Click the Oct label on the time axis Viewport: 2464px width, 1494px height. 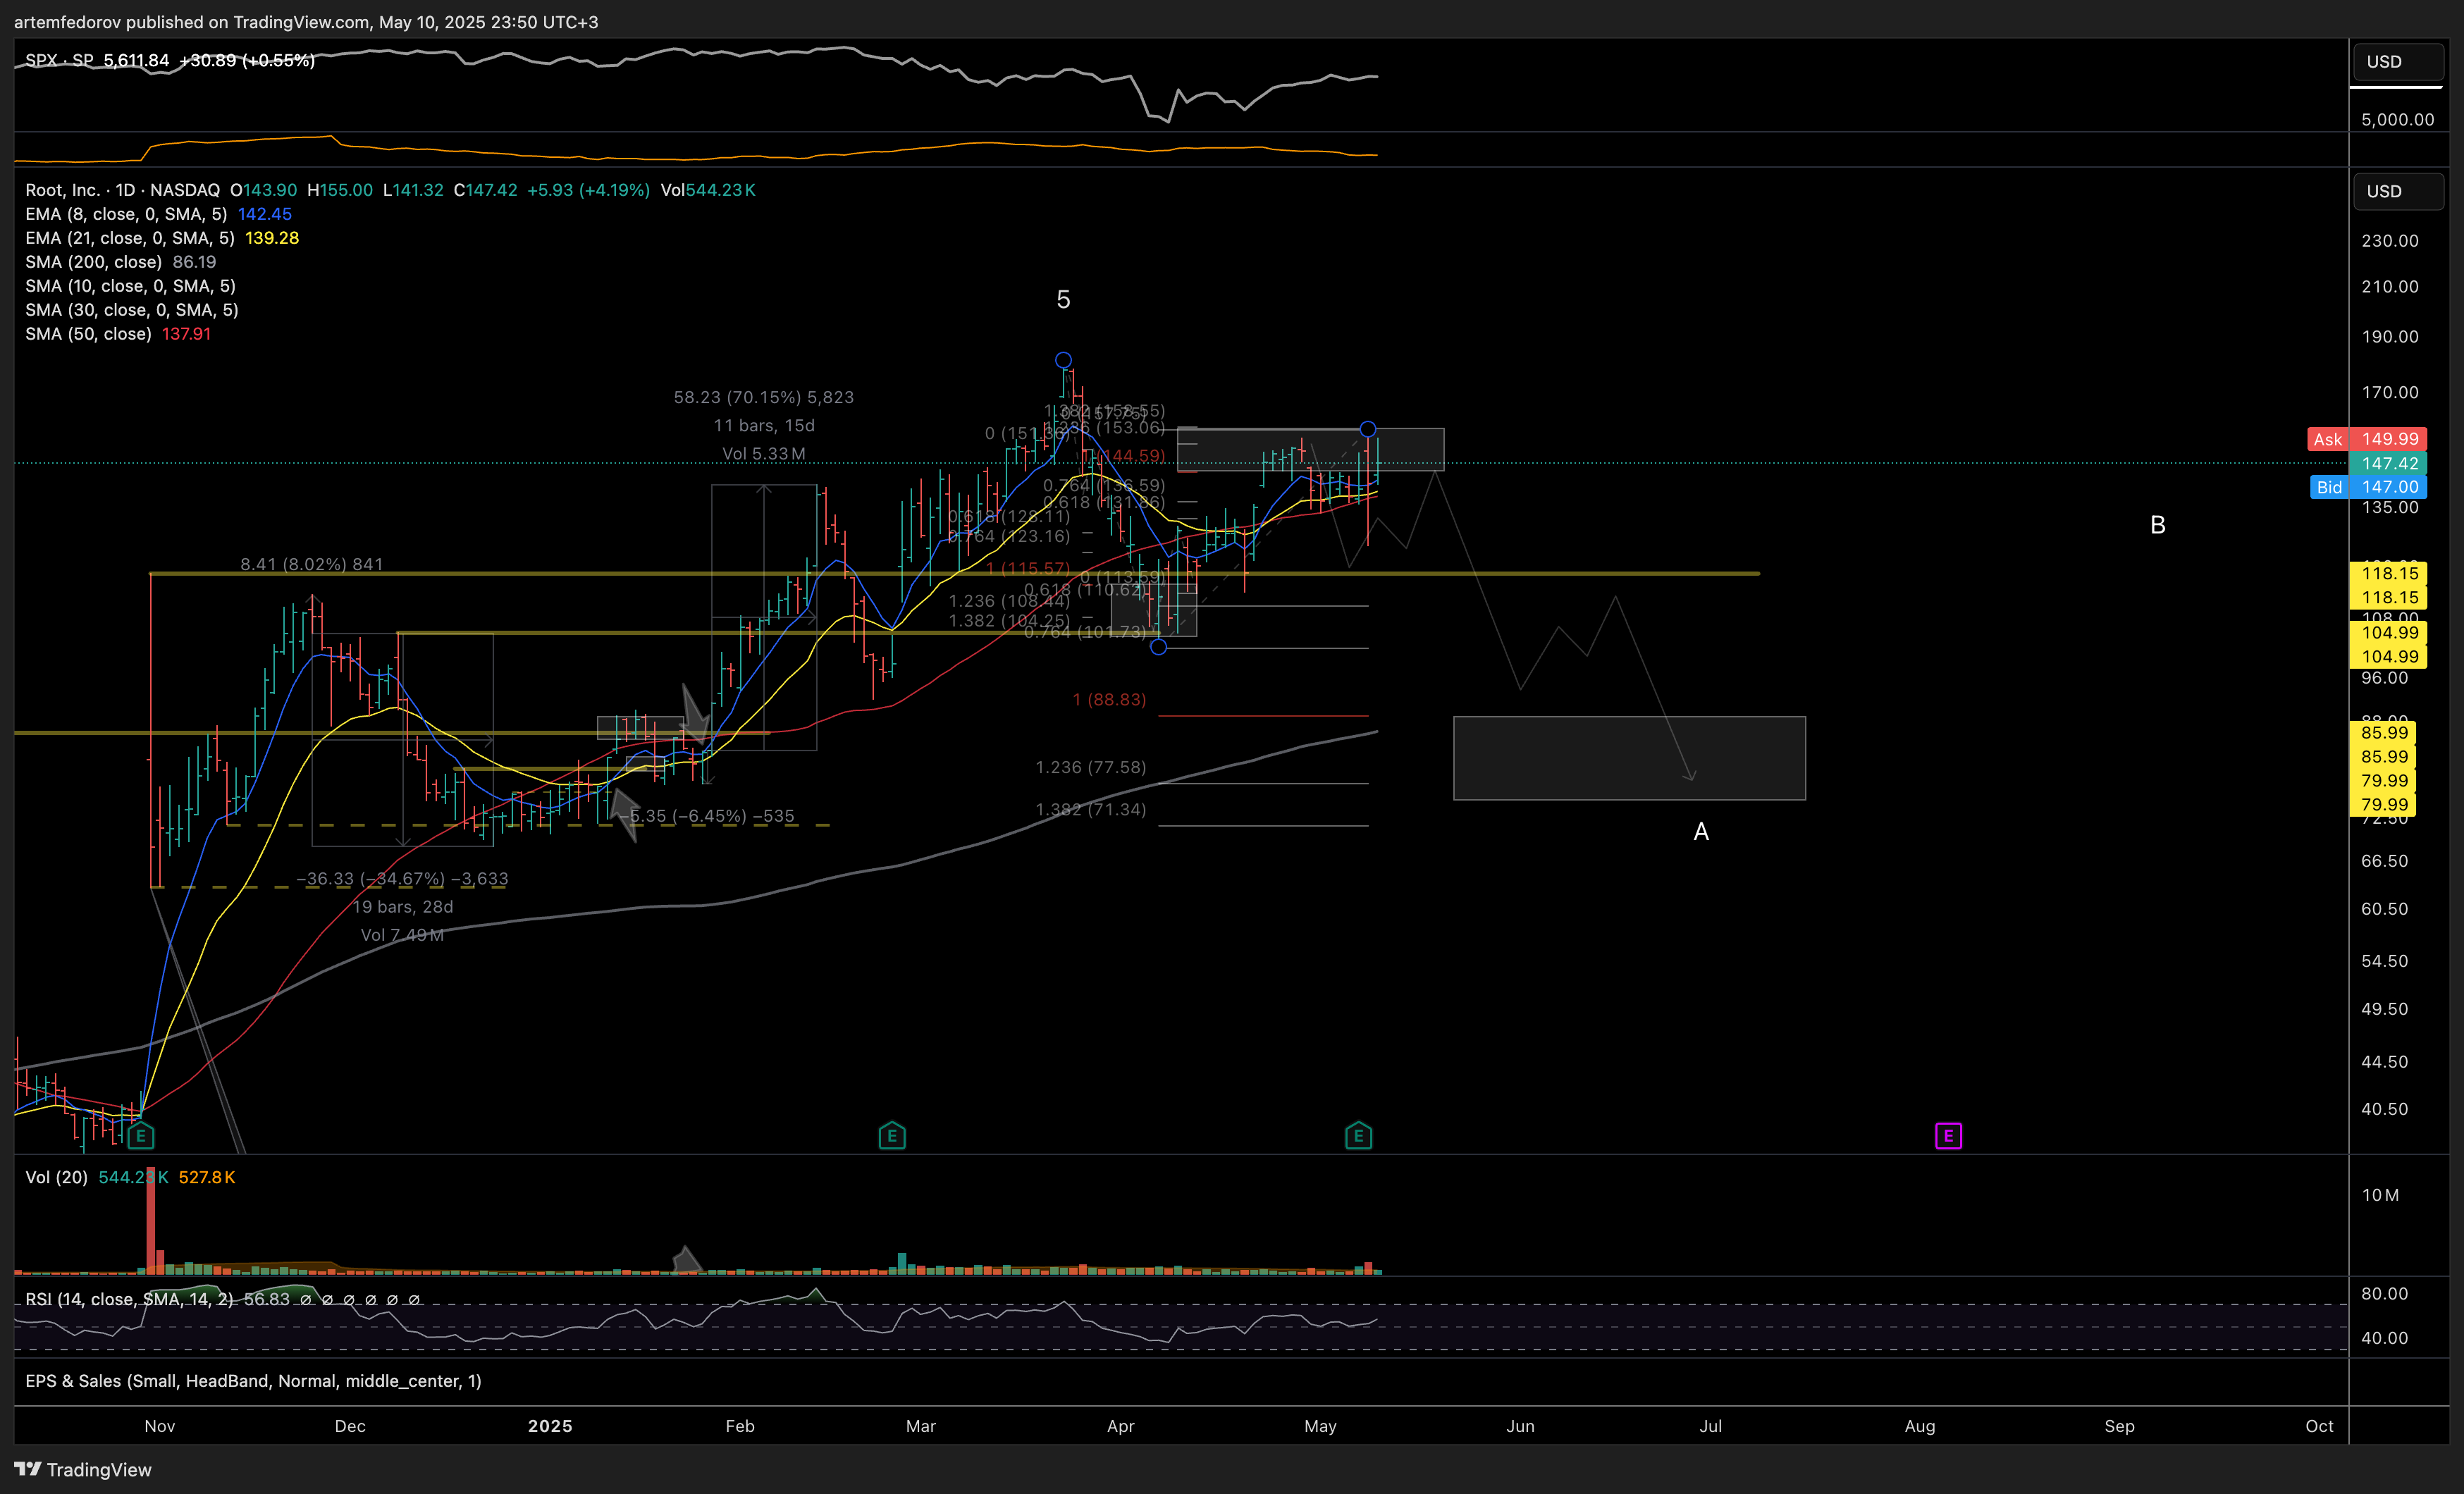click(2319, 1426)
